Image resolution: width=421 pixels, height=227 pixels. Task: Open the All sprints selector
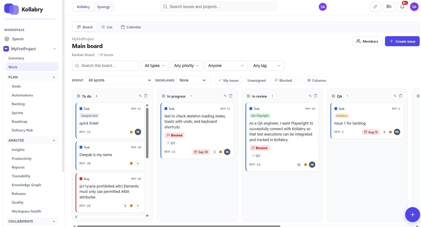tap(119, 80)
